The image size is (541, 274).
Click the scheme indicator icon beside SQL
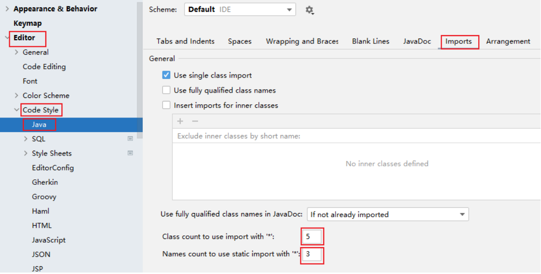pos(130,138)
